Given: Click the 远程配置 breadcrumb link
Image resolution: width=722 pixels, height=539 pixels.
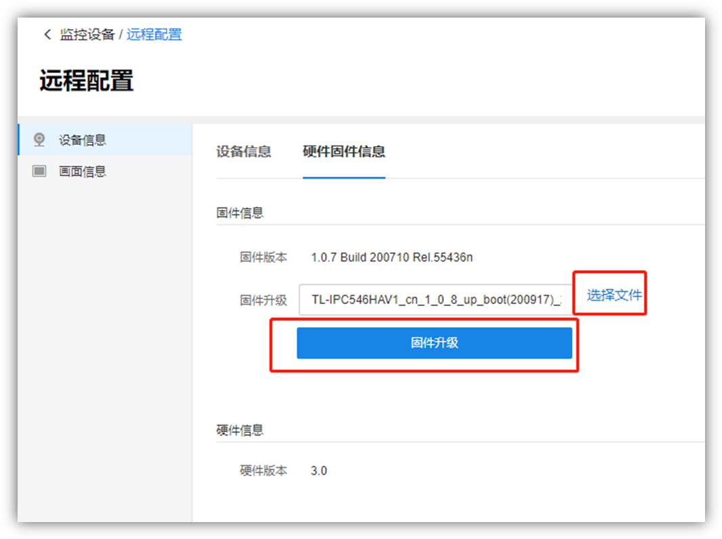Looking at the screenshot, I should coord(154,34).
